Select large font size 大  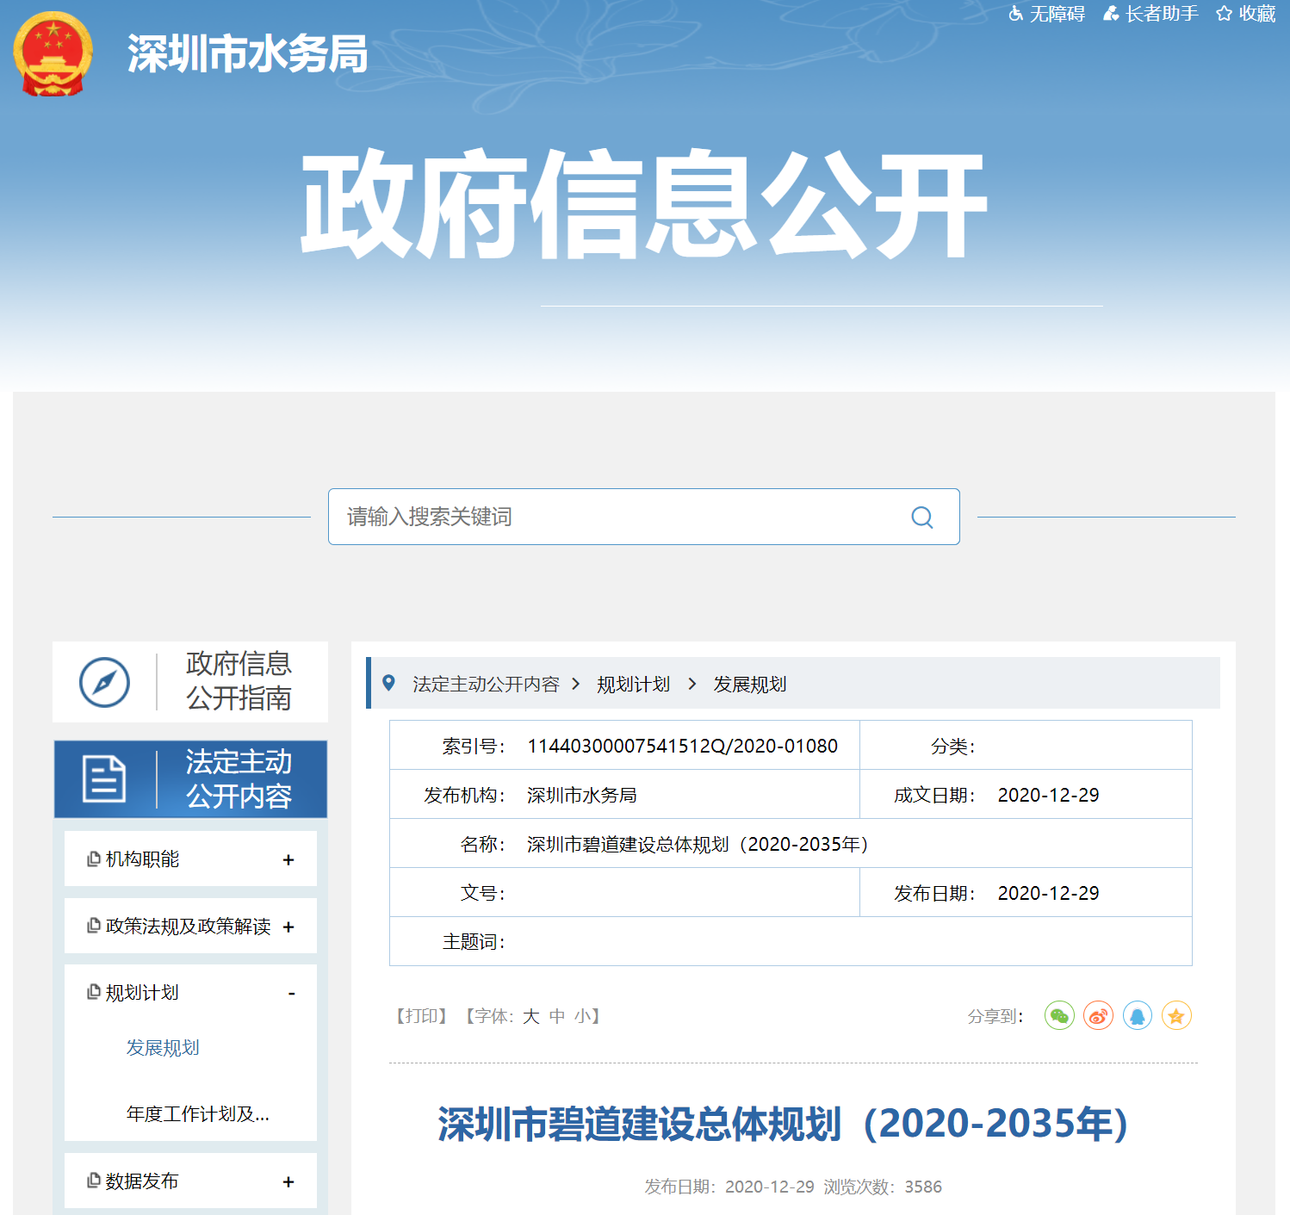click(x=531, y=1016)
